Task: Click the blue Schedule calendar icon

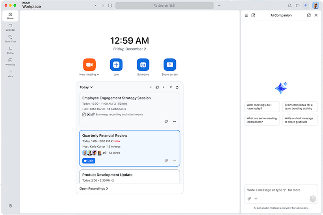Action: [143, 65]
